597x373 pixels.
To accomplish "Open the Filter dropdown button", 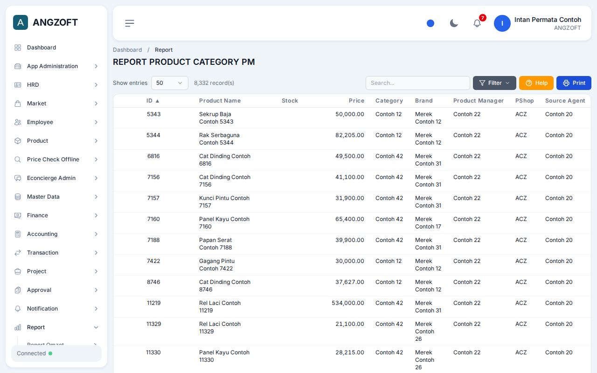I will click(494, 83).
